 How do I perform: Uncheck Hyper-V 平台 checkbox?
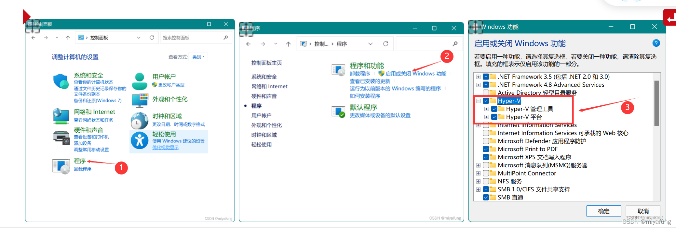[x=494, y=117]
